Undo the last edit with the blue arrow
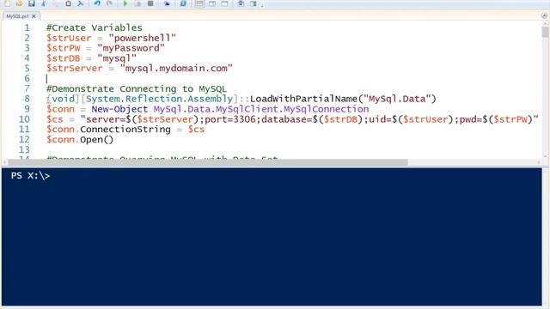The width and height of the screenshot is (550, 309). tap(97, 3)
